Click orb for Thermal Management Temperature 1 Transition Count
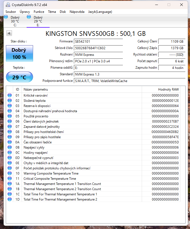 point(10,184)
